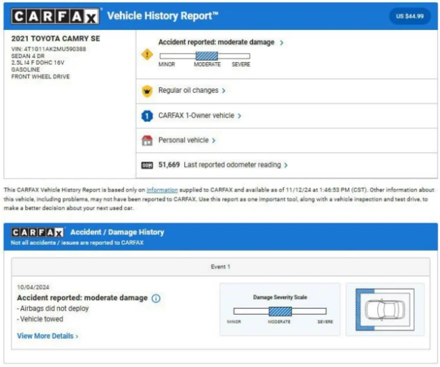The height and width of the screenshot is (367, 440).
Task: Click the personal vehicle house icon
Action: 147,140
